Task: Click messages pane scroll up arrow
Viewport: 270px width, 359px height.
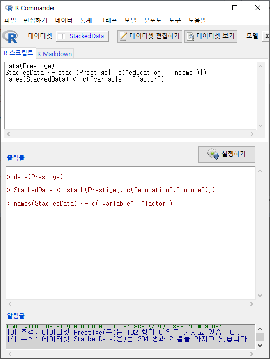Action: pyautogui.click(x=260, y=329)
